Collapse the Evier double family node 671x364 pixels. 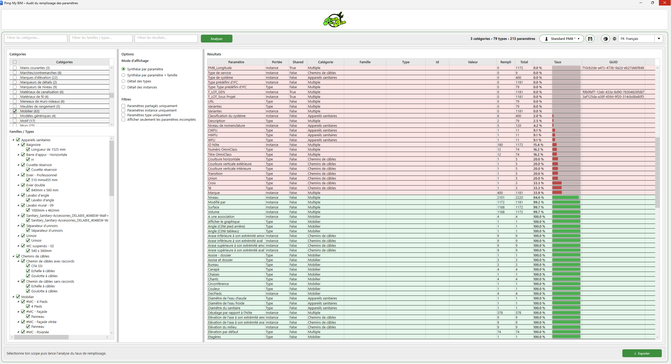coord(18,185)
